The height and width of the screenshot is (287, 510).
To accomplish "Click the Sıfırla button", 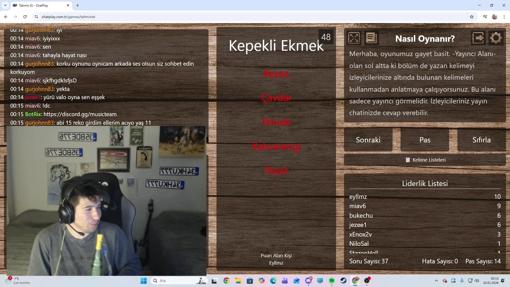I will point(481,140).
